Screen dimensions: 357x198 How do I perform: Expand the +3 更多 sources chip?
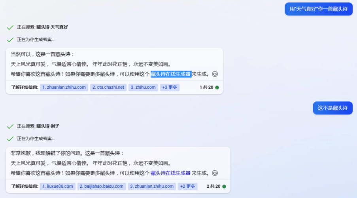click(170, 88)
